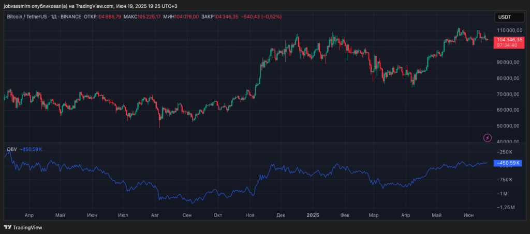Click the Авг marker on time axis
Viewport: 530px width, 234px height.
click(x=155, y=214)
